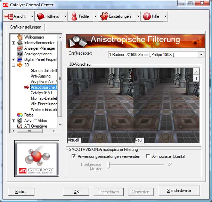Click the Neu preview image
This screenshot has width=212, height=202.
click(x=166, y=106)
